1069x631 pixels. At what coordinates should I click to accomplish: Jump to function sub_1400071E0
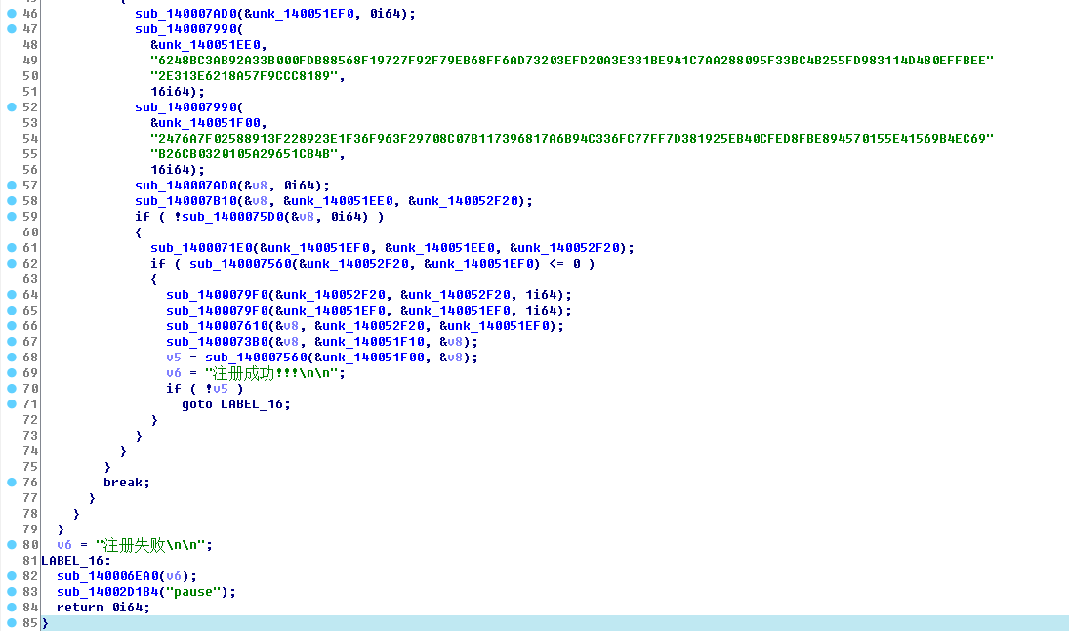(x=201, y=248)
